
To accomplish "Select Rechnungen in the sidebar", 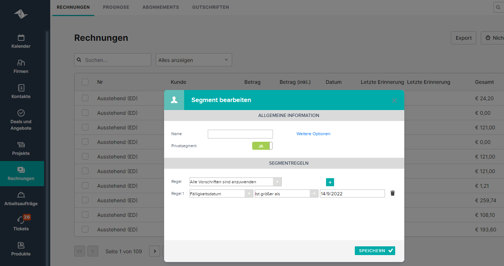I will [x=21, y=174].
